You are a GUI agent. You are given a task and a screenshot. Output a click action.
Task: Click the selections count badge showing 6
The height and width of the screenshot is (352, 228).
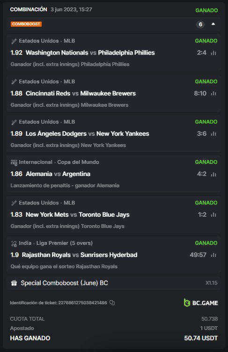point(200,24)
